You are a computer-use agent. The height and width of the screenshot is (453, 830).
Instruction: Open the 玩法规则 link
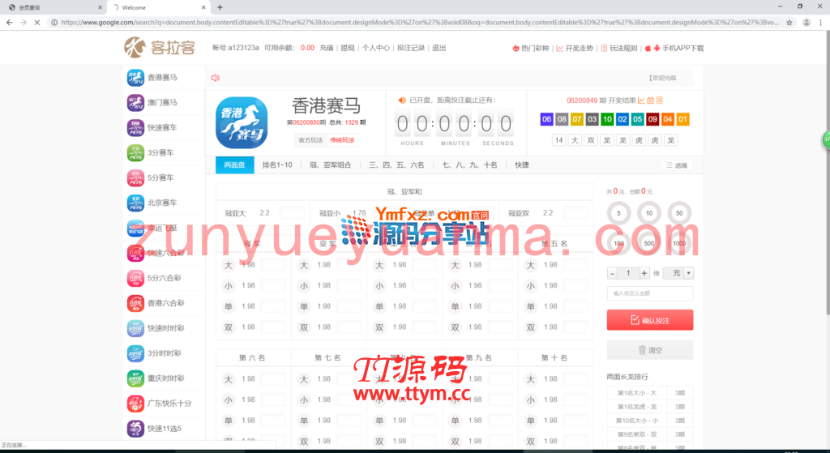(619, 48)
